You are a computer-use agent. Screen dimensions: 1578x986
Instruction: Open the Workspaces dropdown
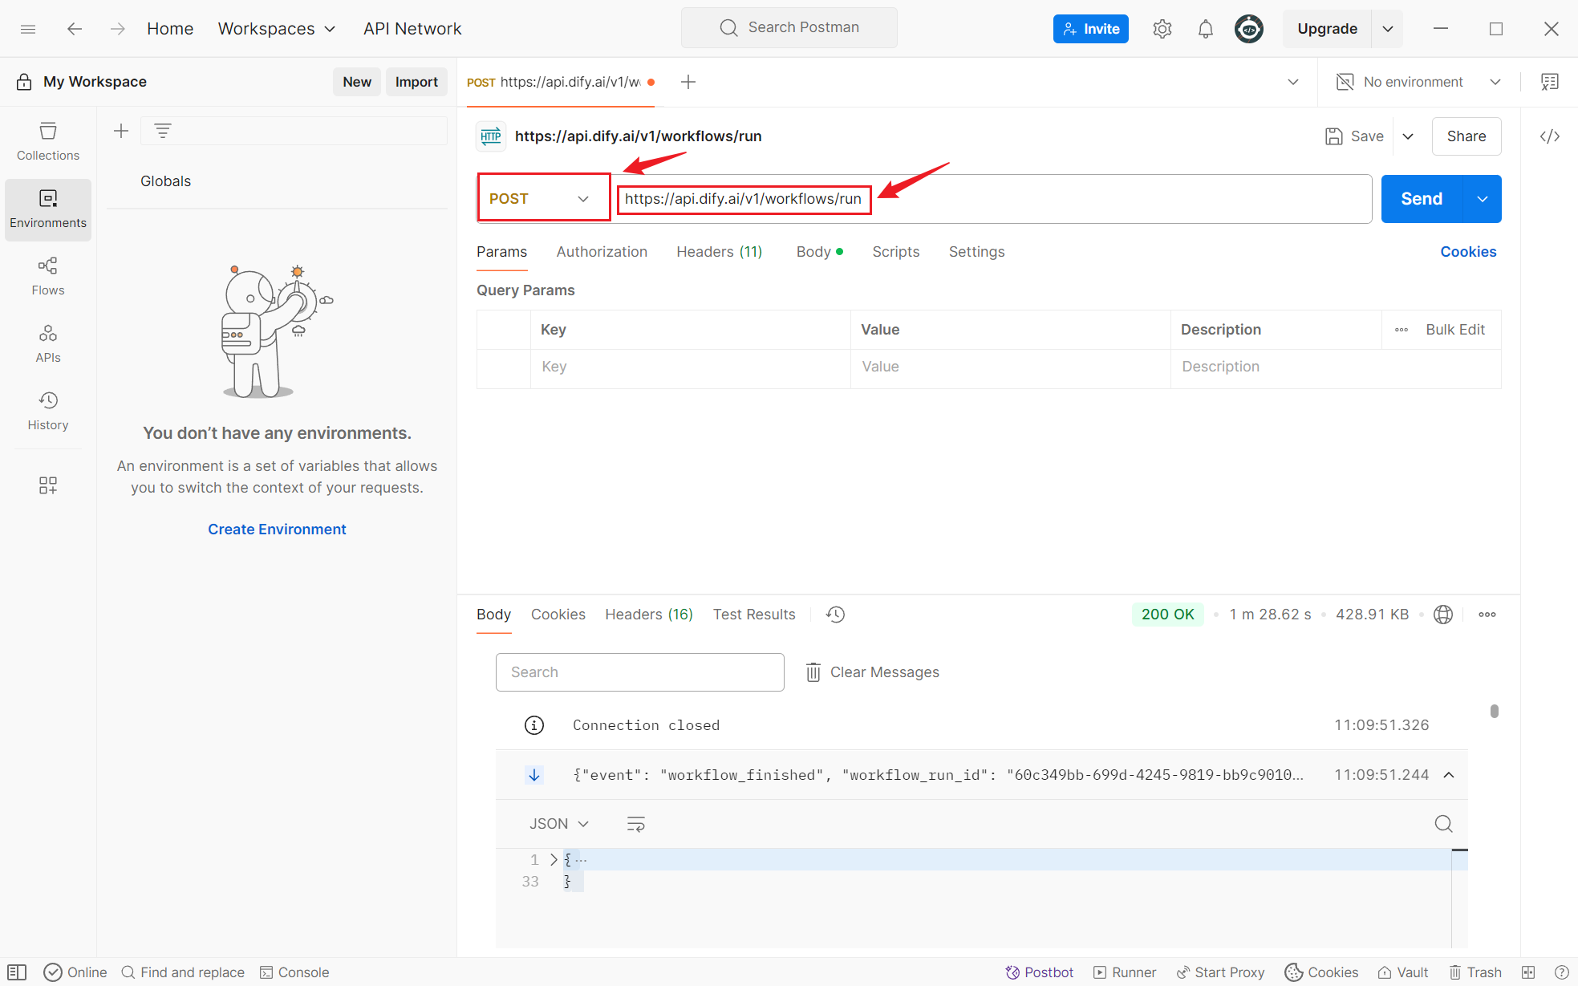pos(277,29)
